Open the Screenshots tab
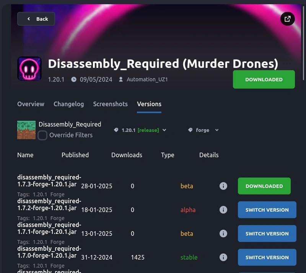This screenshot has height=273, width=306. tap(111, 104)
